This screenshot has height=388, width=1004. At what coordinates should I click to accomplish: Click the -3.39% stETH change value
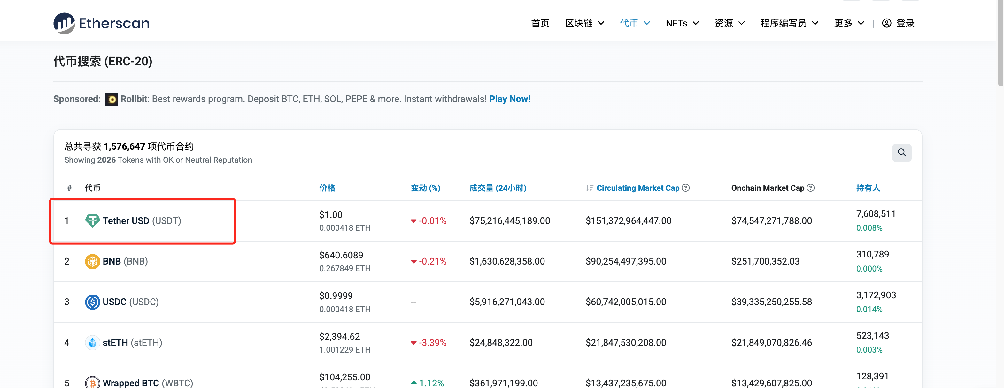[432, 342]
